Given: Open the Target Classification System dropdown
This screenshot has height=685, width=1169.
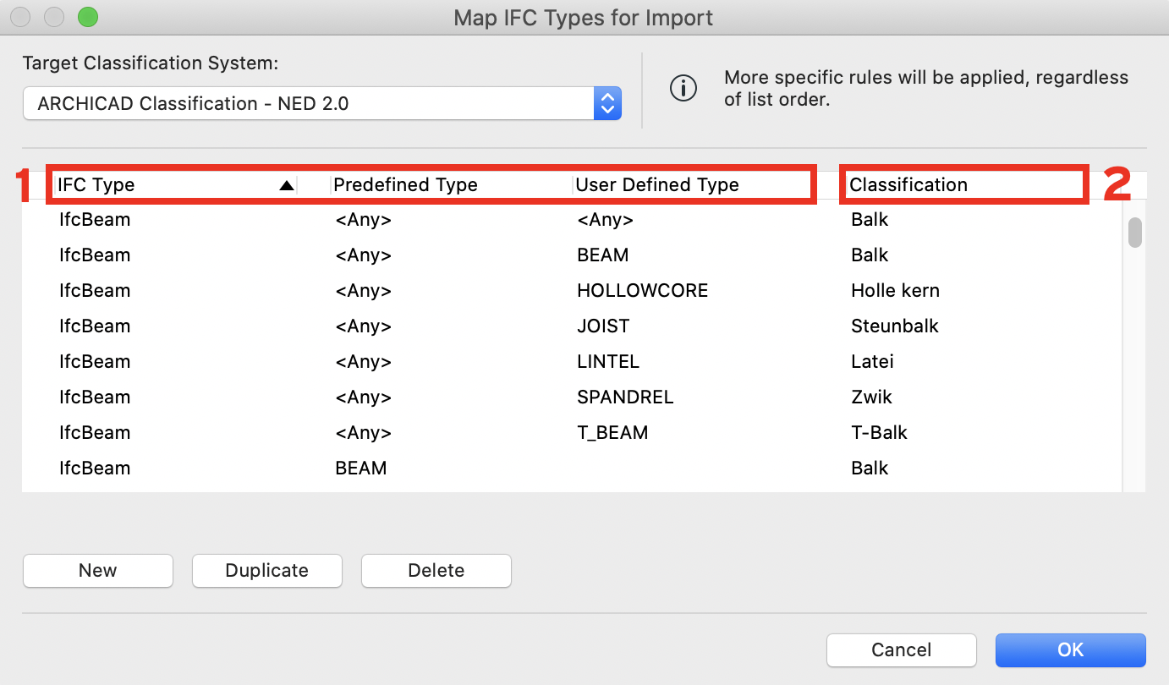Looking at the screenshot, I should point(321,103).
